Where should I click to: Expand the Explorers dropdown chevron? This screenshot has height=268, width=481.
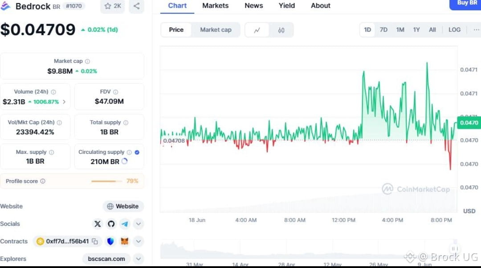coord(139,259)
